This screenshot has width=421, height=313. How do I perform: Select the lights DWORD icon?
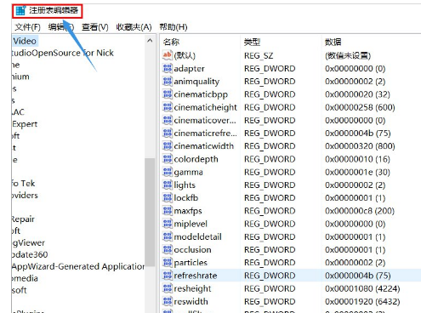point(168,185)
